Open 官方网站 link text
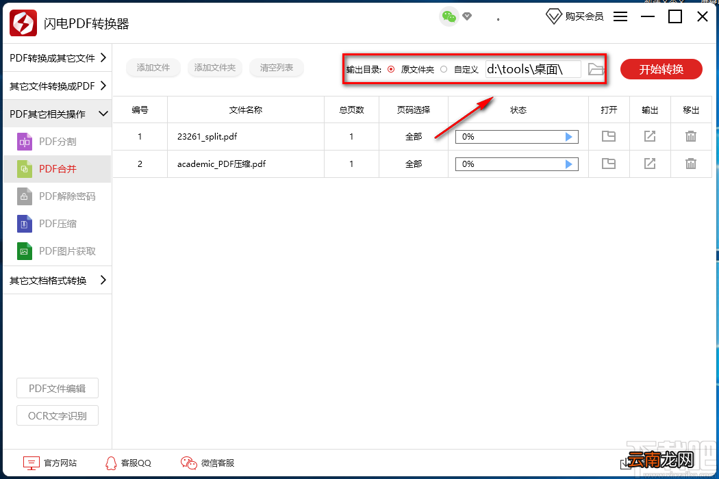 (x=60, y=463)
